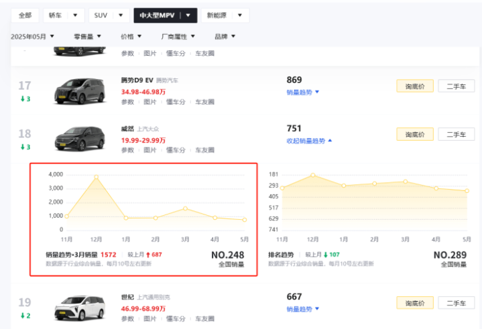The width and height of the screenshot is (482, 329).
Task: Click the 19.99-29.99万 price text
Action: [x=143, y=141]
